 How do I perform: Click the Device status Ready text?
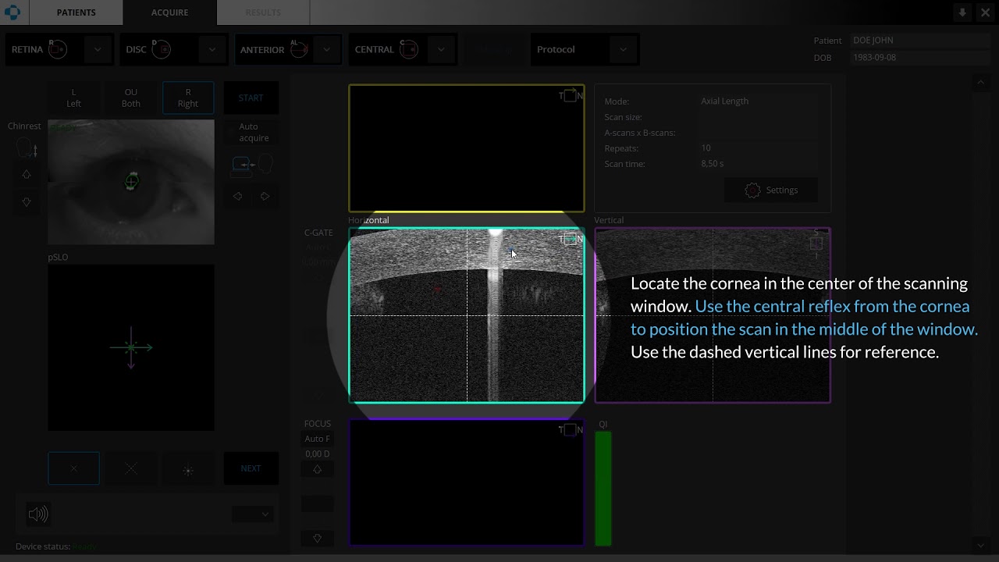click(x=84, y=546)
